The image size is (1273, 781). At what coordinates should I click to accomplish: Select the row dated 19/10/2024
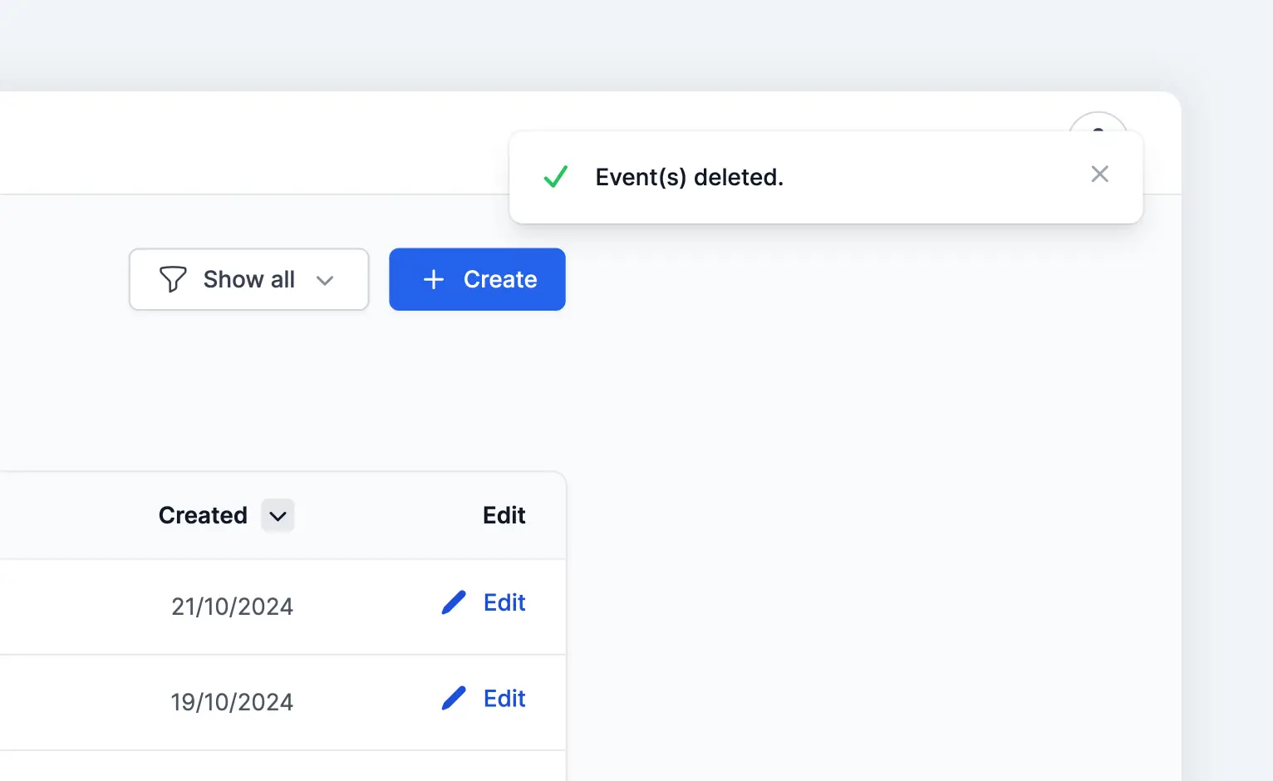(x=232, y=702)
